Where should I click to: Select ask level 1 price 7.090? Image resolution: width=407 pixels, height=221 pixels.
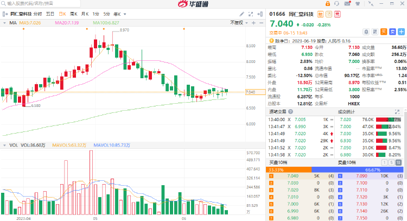[361, 176]
